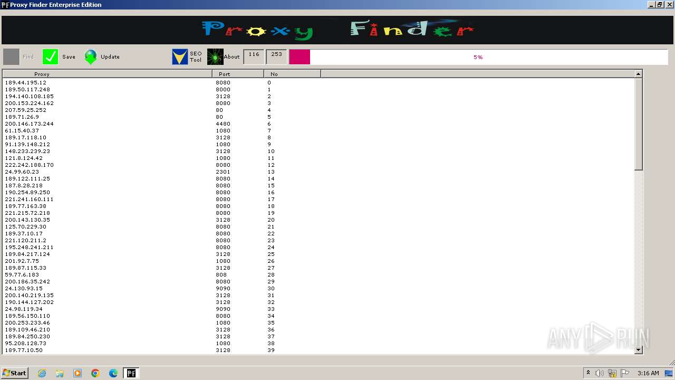Open File Explorer from taskbar

point(60,373)
